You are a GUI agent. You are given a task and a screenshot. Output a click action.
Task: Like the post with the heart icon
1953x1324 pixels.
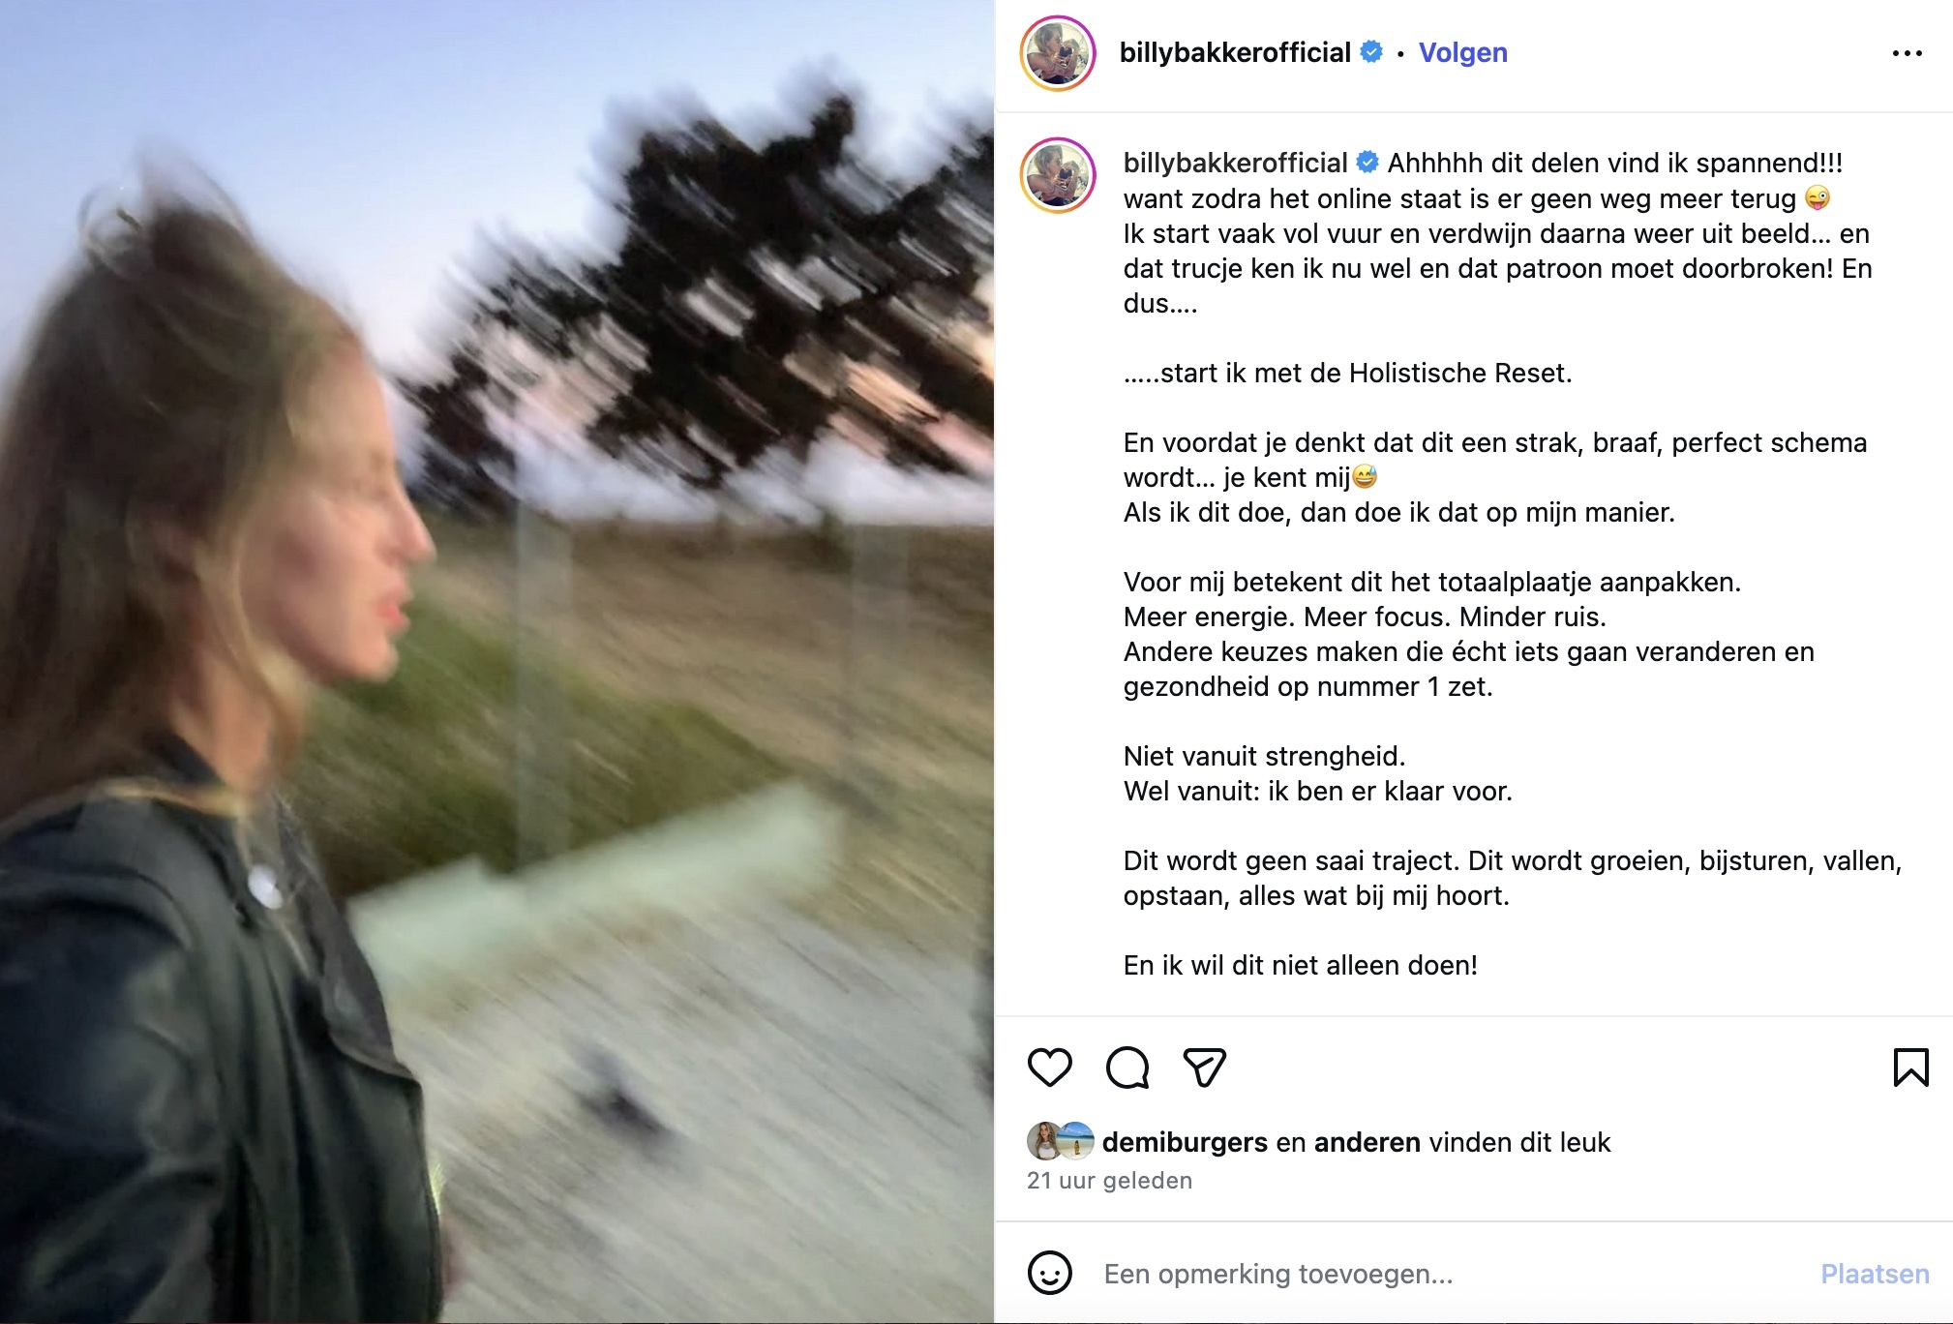1049,1068
